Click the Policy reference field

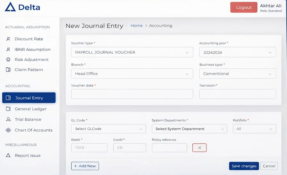pos(169,148)
